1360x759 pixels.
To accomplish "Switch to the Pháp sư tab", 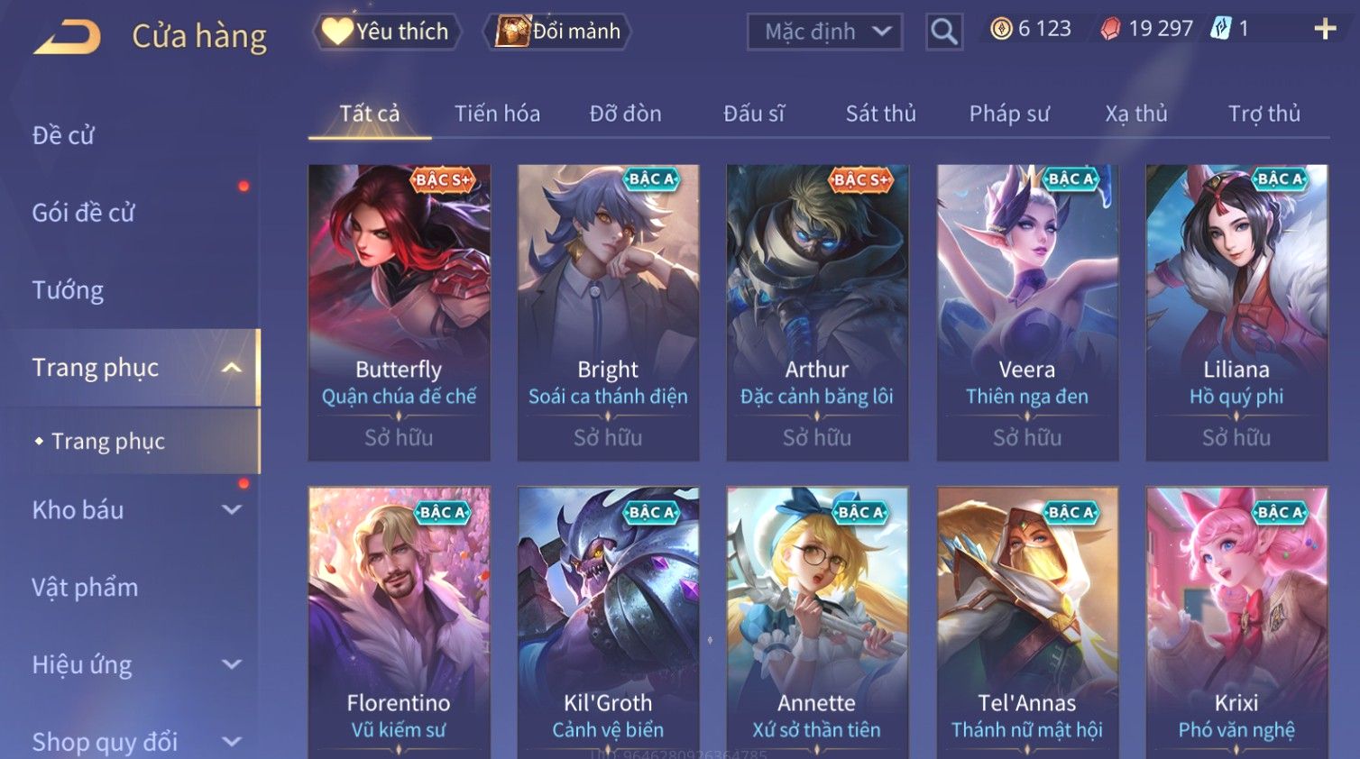I will 1009,114.
